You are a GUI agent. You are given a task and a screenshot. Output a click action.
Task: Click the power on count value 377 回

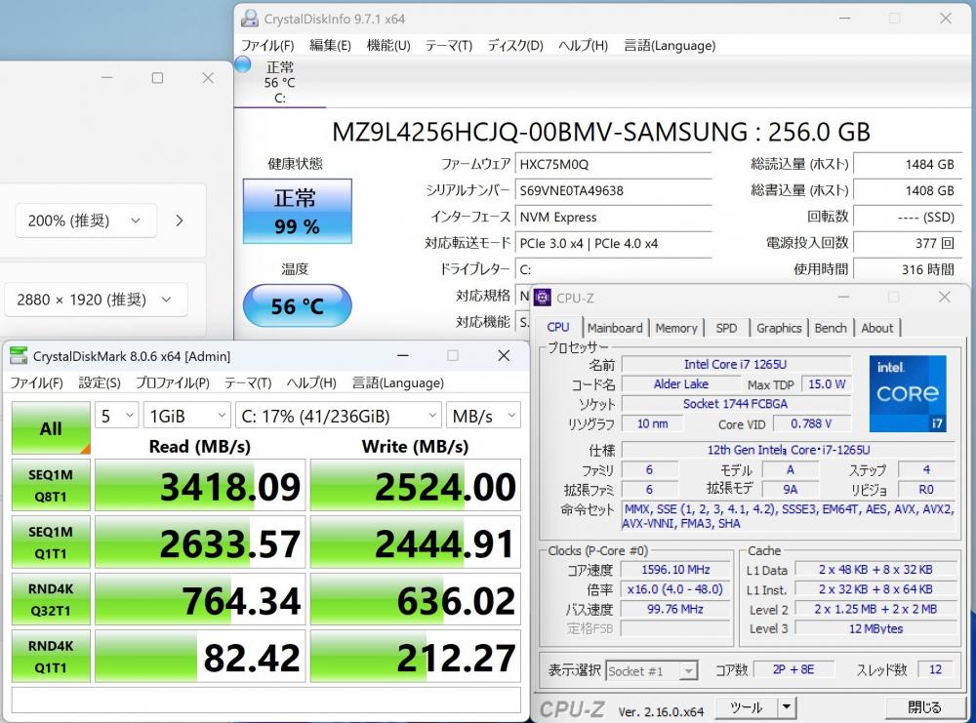907,243
